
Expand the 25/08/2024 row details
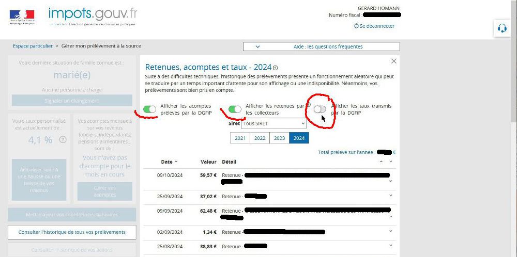(x=391, y=246)
